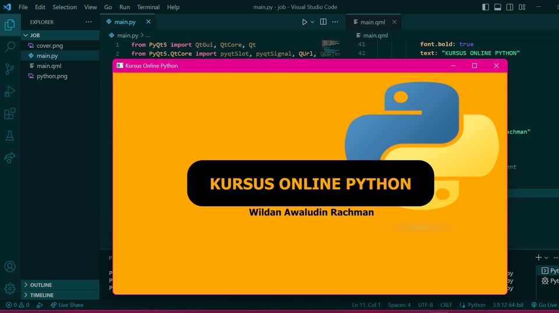The width and height of the screenshot is (559, 313).
Task: Click the Go Live status bar button
Action: click(x=544, y=305)
